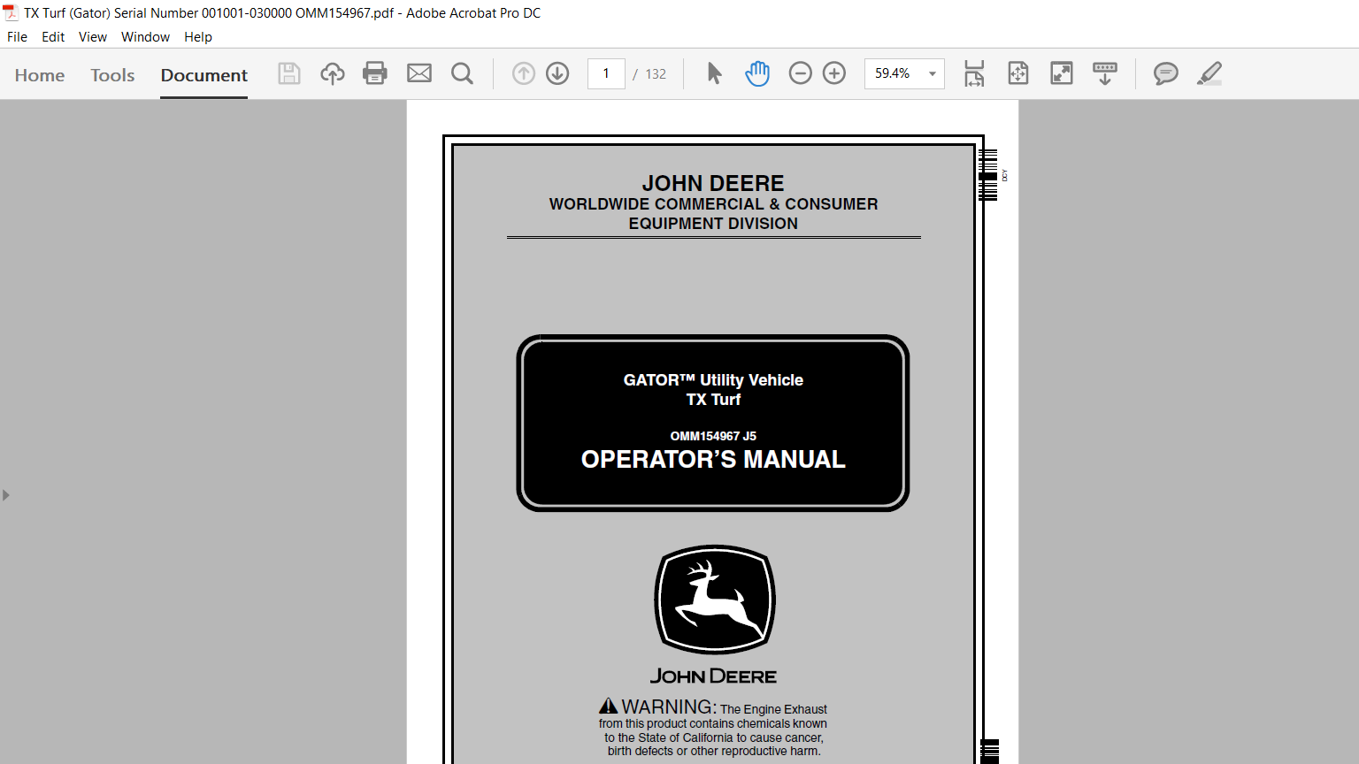Print the document with printer icon

[375, 73]
